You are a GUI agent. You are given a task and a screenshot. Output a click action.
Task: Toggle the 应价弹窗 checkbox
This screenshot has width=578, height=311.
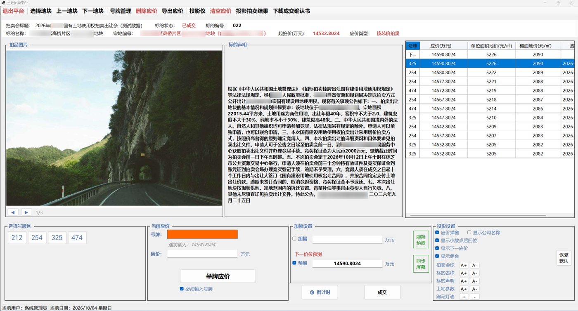click(x=437, y=233)
